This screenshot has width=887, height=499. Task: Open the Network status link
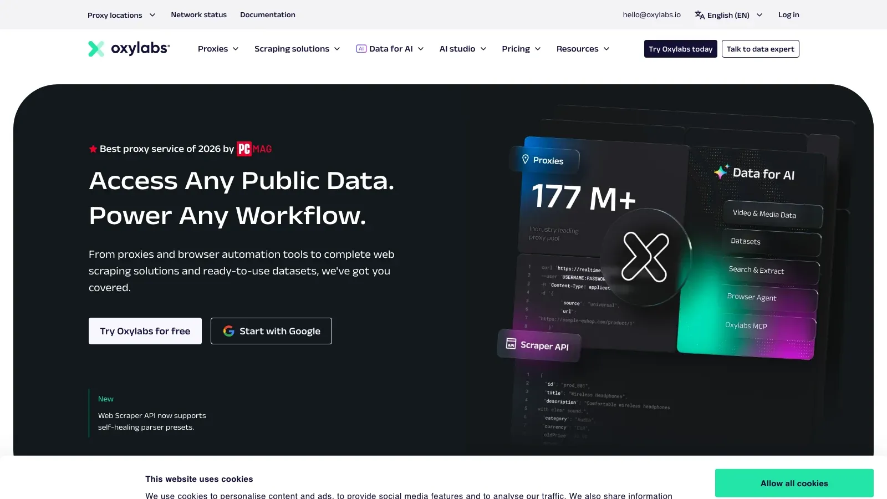pos(198,15)
